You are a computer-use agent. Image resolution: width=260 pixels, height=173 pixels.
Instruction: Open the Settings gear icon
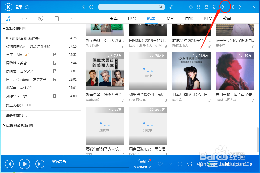[222, 7]
